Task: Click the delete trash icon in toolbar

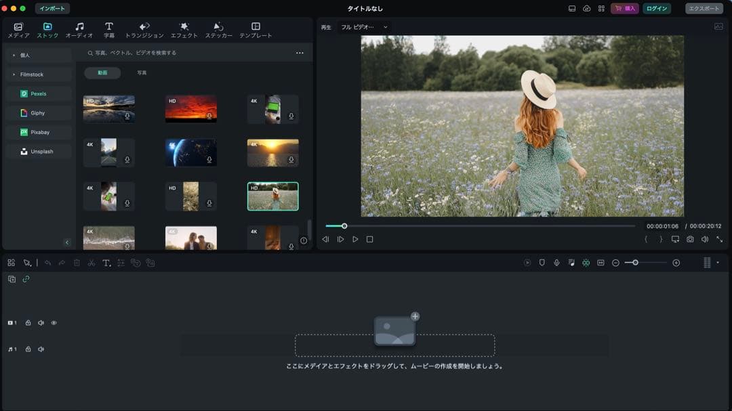Action: pos(77,263)
